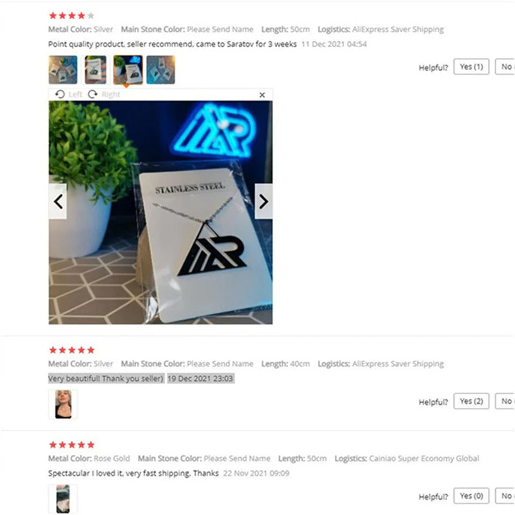The width and height of the screenshot is (515, 515).
Task: Open the Rose Gold review photo thumbnail
Action: click(x=63, y=498)
